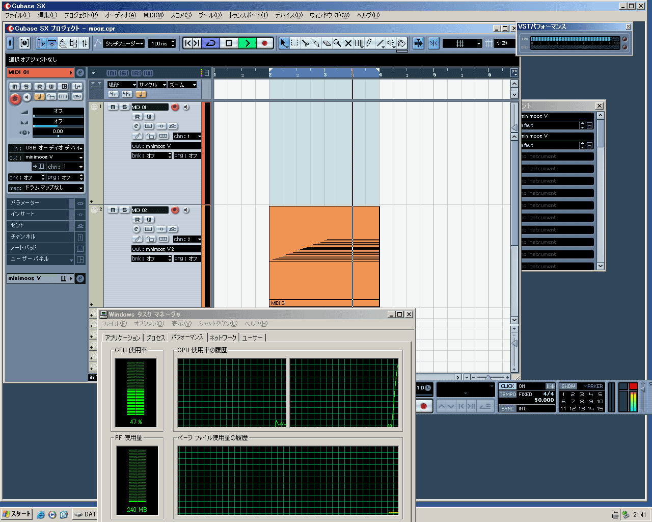Switch to アプリケーション tab in Task Manager

(x=122, y=337)
